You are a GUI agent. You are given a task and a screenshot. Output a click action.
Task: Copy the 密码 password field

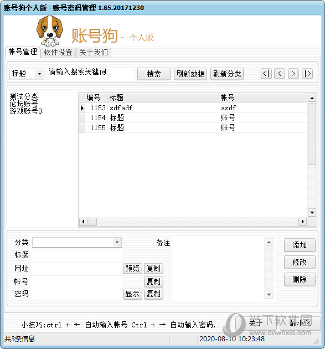coord(153,294)
